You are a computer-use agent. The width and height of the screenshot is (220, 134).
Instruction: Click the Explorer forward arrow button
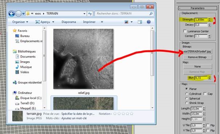click(x=19, y=13)
